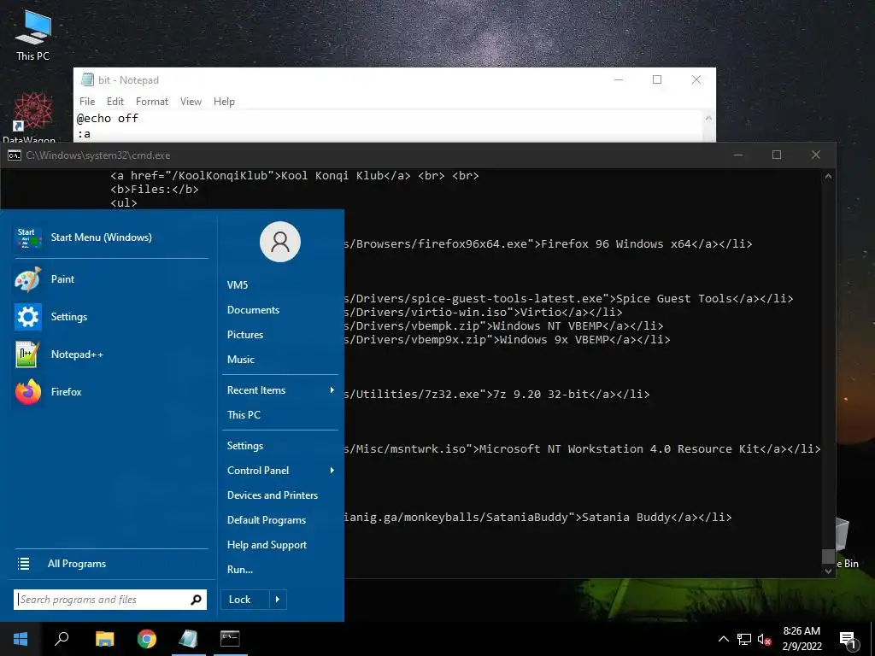Open Google Chrome from the taskbar
This screenshot has height=656, width=875.
(147, 639)
